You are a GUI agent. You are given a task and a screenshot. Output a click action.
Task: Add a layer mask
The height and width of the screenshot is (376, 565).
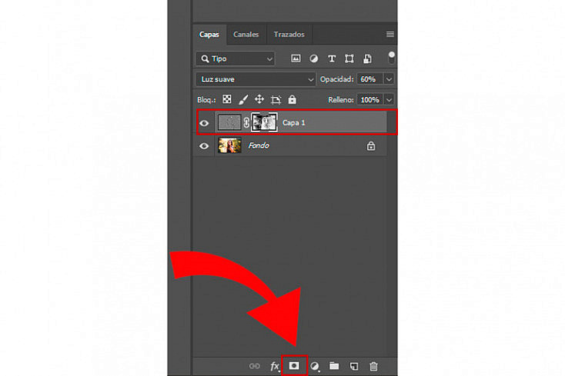click(294, 366)
